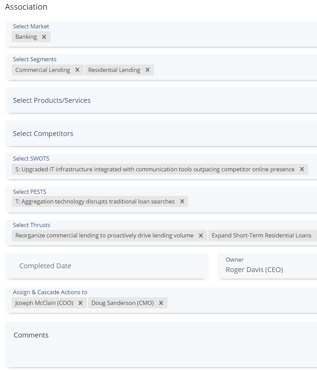The width and height of the screenshot is (317, 370).
Task: Remove the Reorganize commercial lending thrust tag
Action: tap(201, 235)
